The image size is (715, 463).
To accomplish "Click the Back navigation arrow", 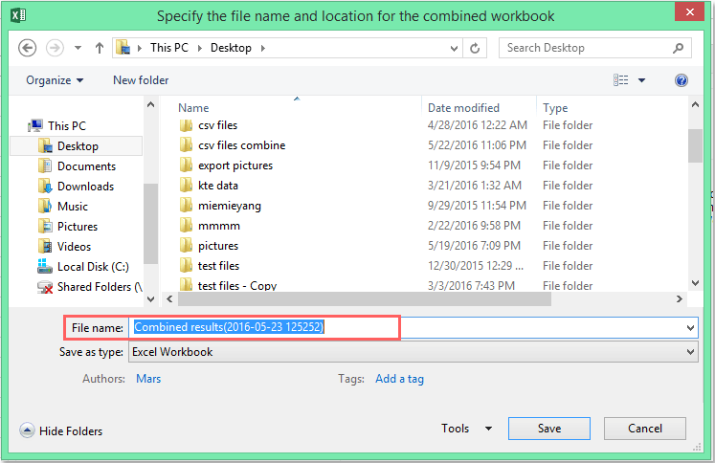I will (x=27, y=48).
